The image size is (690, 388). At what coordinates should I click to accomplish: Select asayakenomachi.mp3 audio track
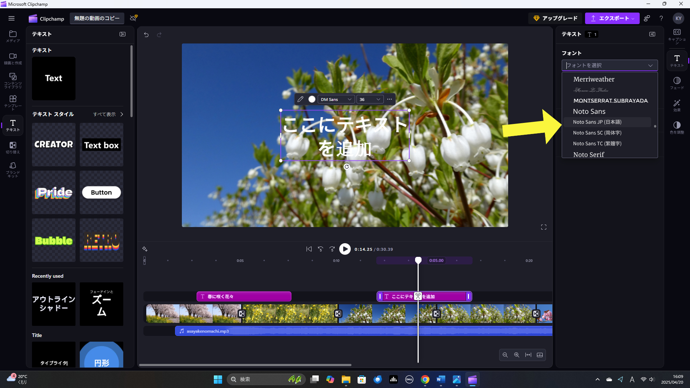click(363, 331)
